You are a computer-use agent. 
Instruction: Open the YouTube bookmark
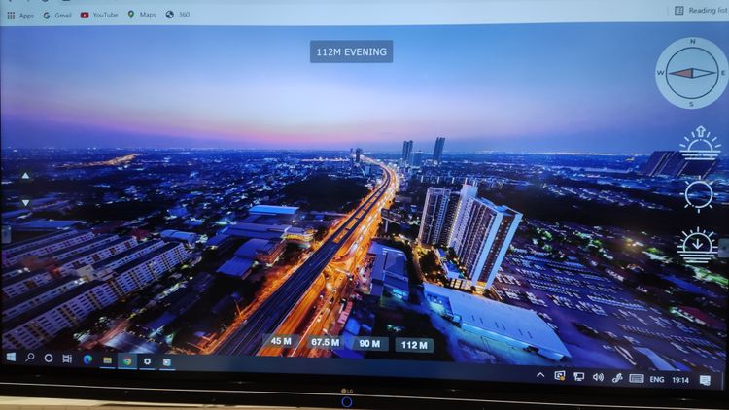pyautogui.click(x=99, y=15)
